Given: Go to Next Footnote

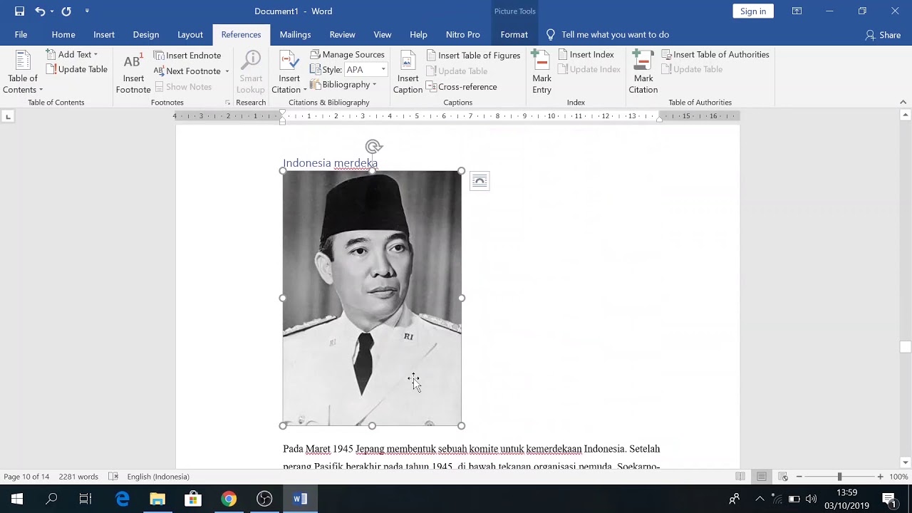Looking at the screenshot, I should [x=187, y=71].
